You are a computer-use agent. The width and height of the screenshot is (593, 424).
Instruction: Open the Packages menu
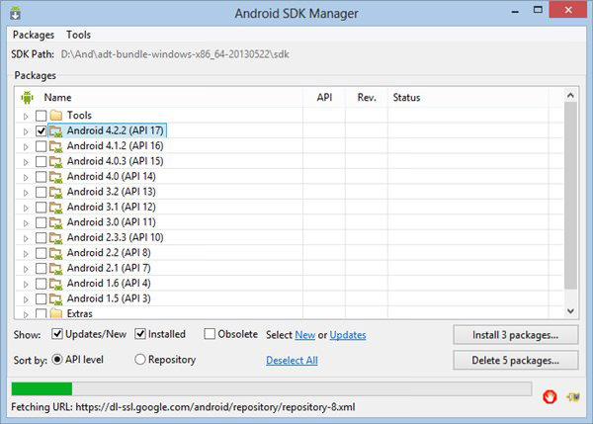coord(34,35)
